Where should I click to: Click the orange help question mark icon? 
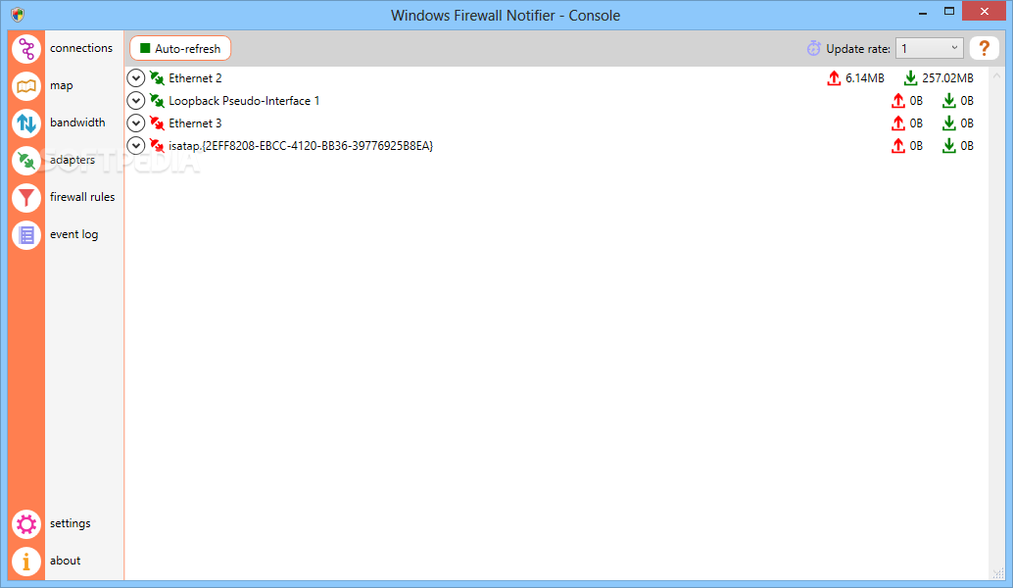(x=984, y=48)
